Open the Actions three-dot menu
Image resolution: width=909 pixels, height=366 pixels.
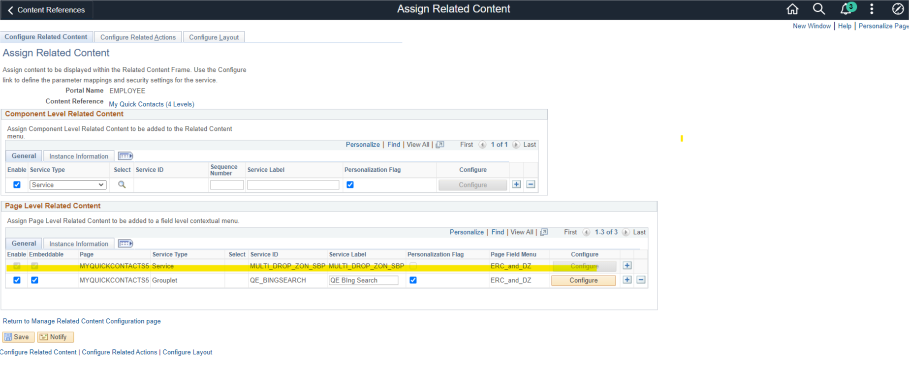click(x=872, y=9)
